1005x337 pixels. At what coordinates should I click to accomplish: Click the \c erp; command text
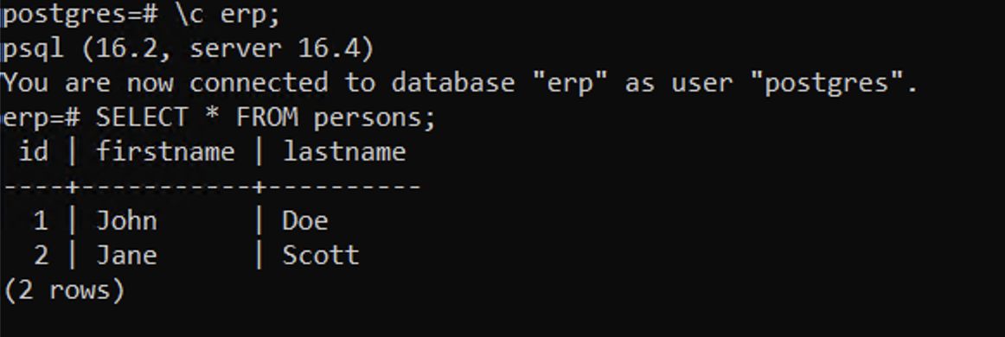(227, 15)
